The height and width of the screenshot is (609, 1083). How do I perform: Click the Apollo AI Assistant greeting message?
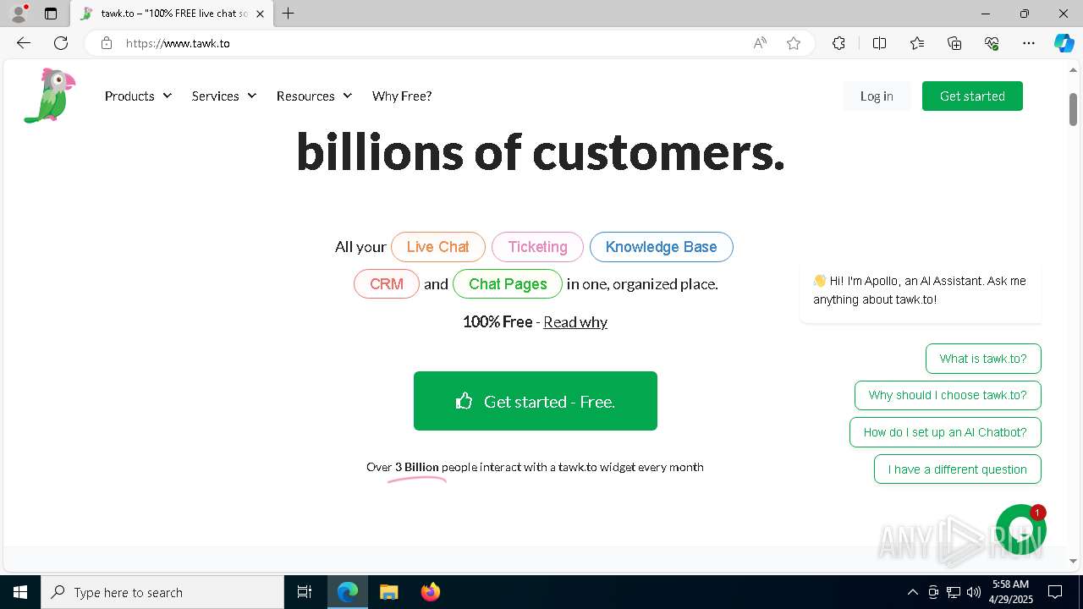coord(921,290)
